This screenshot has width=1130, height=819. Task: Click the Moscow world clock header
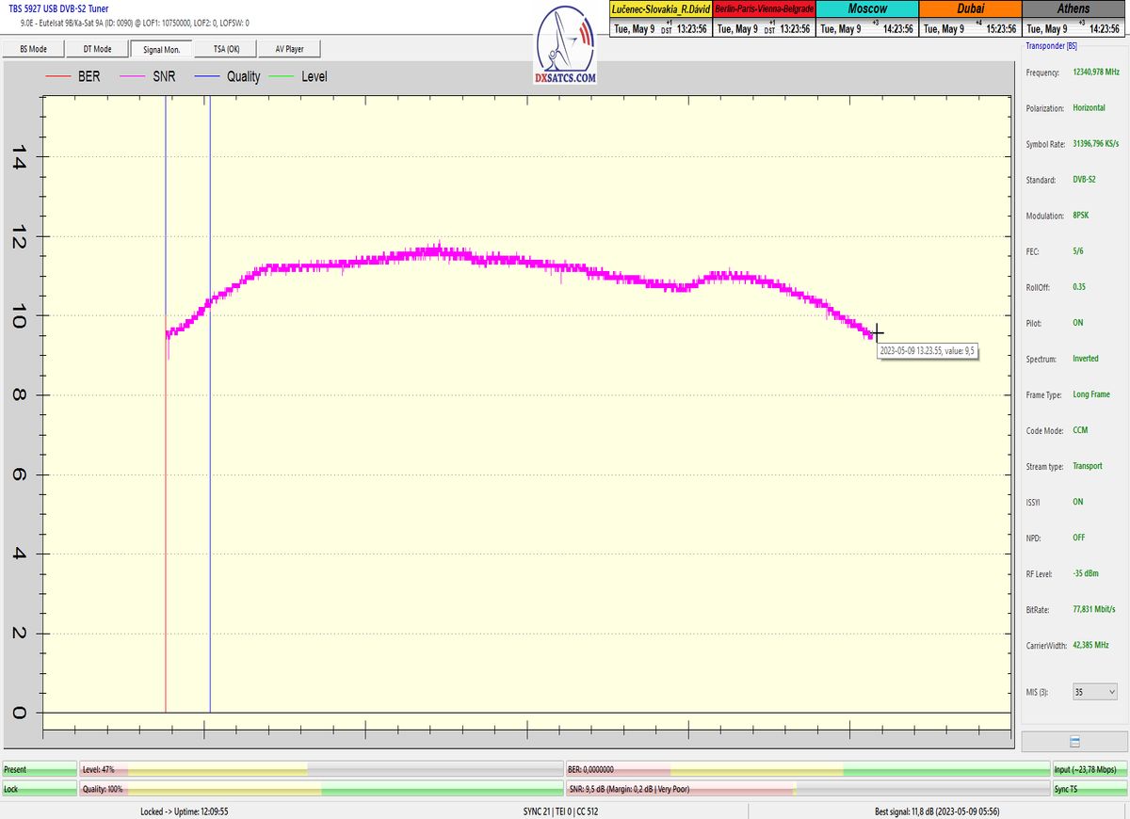coord(866,8)
